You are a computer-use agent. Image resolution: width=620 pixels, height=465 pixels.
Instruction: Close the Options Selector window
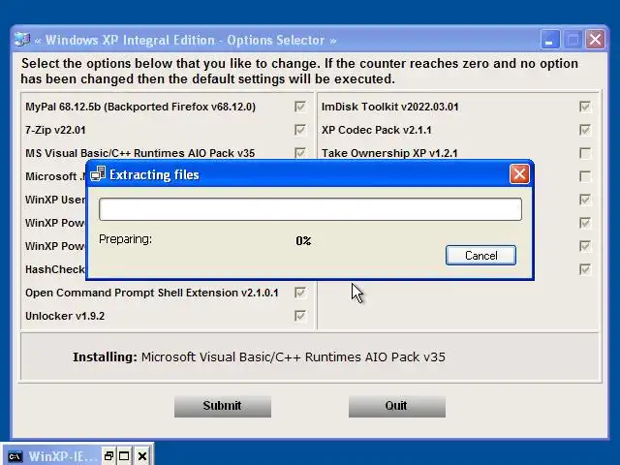pyautogui.click(x=596, y=40)
